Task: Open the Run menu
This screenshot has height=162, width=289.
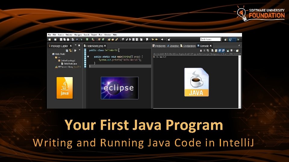Action: tap(101, 35)
